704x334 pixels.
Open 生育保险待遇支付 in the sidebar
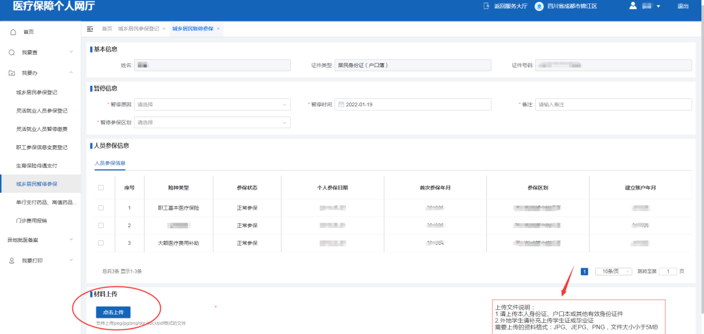(x=37, y=166)
